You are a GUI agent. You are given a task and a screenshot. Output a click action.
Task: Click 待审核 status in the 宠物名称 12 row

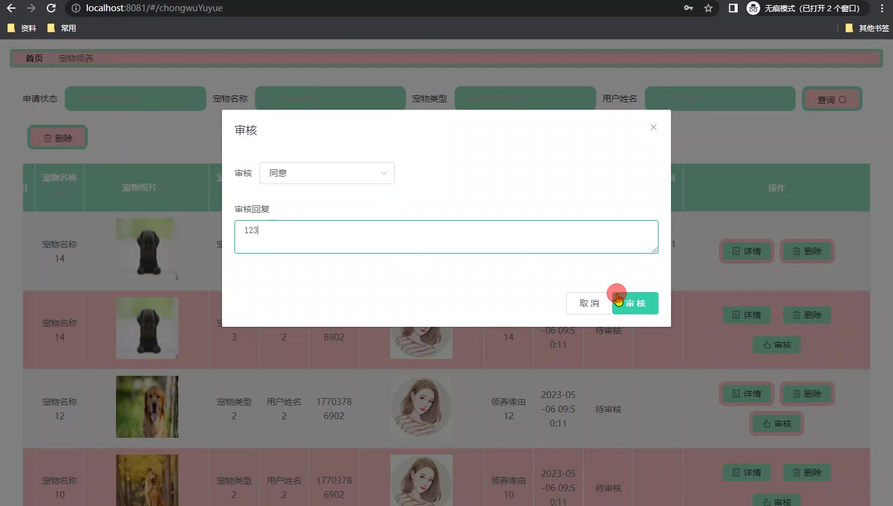click(x=608, y=409)
